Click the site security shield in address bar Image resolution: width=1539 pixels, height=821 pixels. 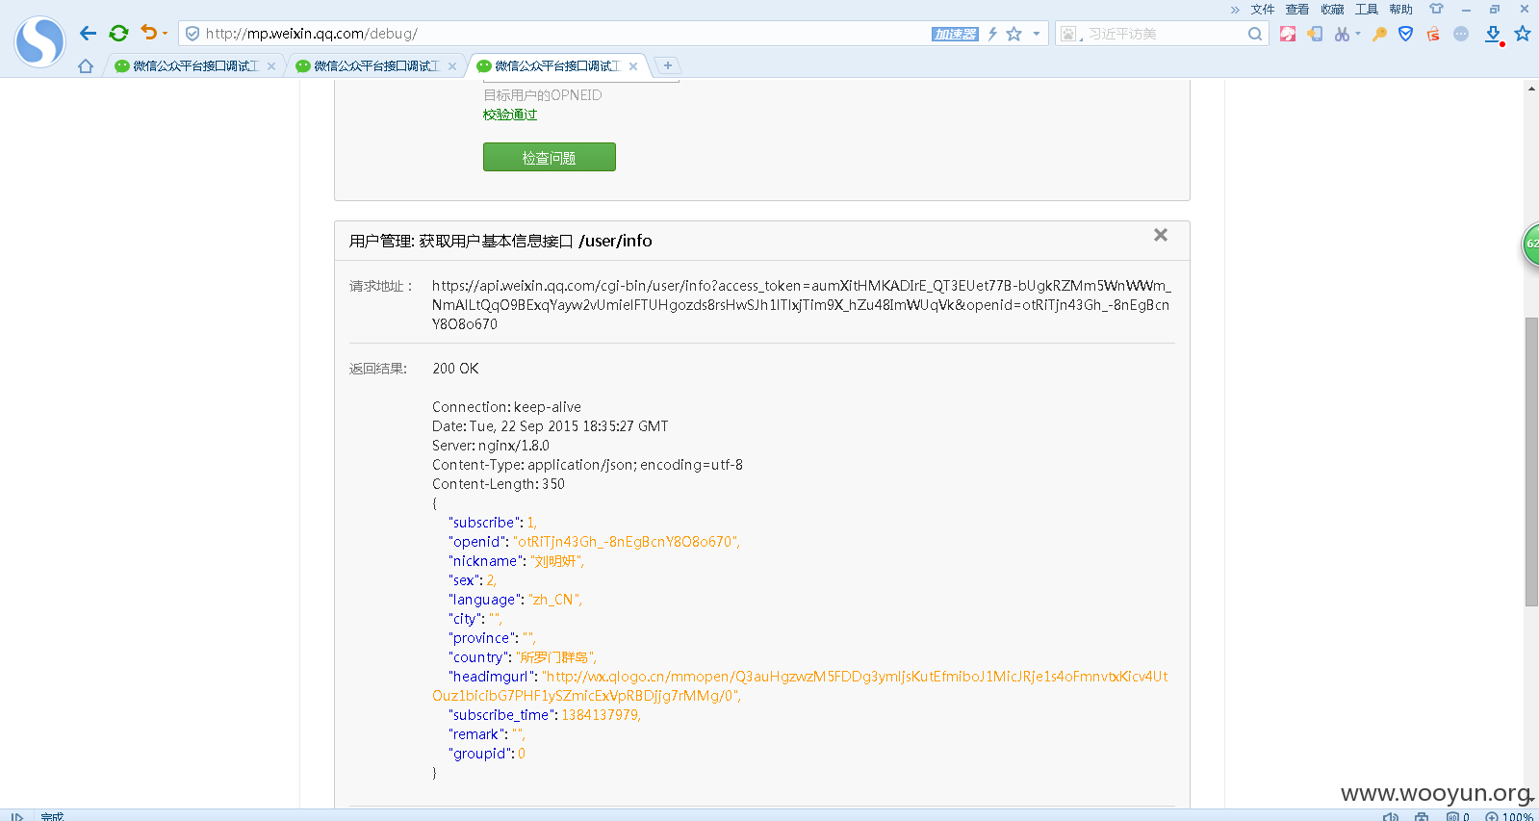pos(192,34)
